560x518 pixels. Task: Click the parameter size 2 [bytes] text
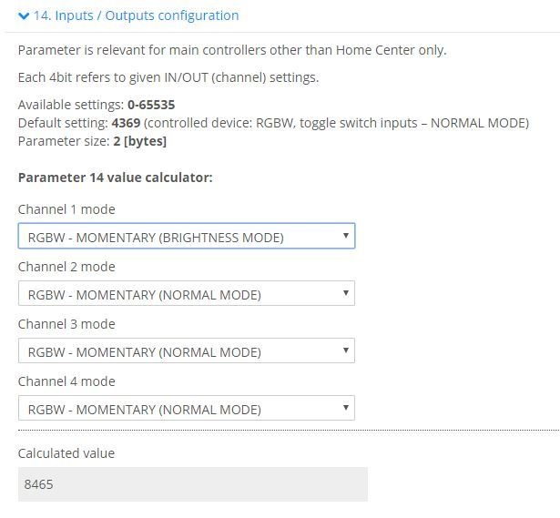coord(139,141)
